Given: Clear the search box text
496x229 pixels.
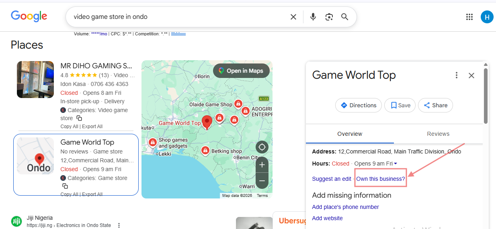Looking at the screenshot, I should pyautogui.click(x=293, y=17).
